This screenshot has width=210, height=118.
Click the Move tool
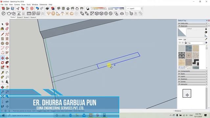(2, 58)
